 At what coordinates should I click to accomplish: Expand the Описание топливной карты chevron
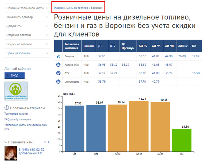pos(47,8)
